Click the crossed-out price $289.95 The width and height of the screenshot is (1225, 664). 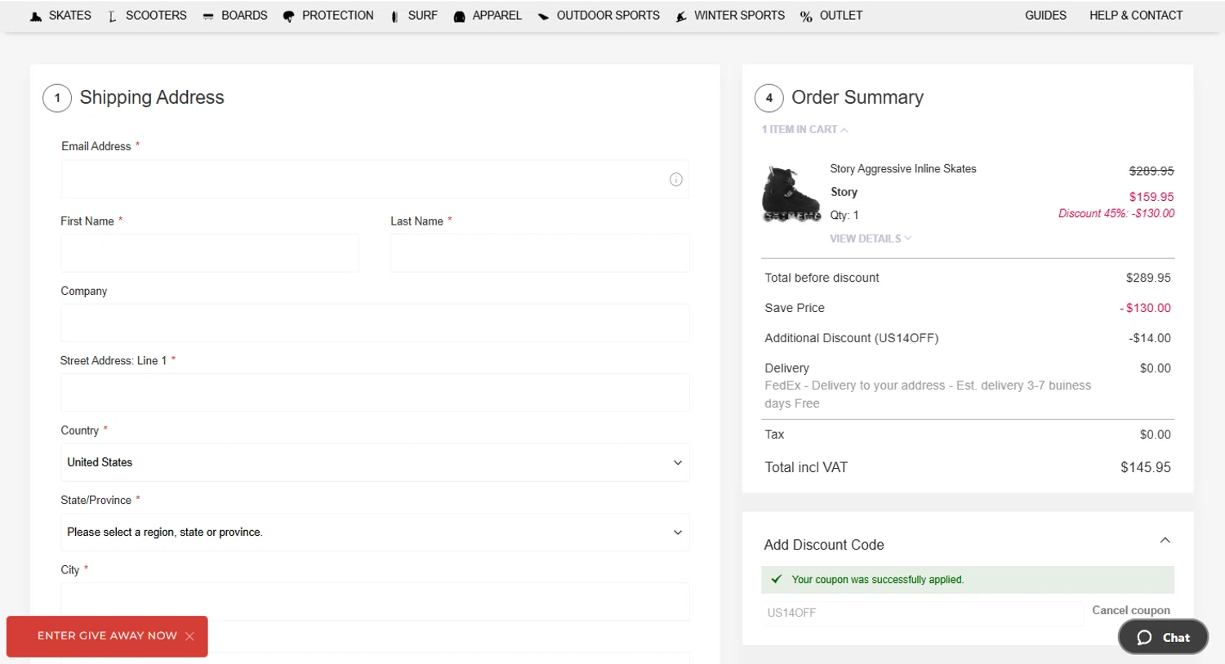tap(1151, 171)
